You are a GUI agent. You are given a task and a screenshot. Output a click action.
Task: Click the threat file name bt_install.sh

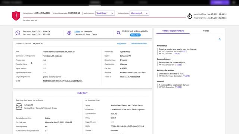tap(38, 44)
